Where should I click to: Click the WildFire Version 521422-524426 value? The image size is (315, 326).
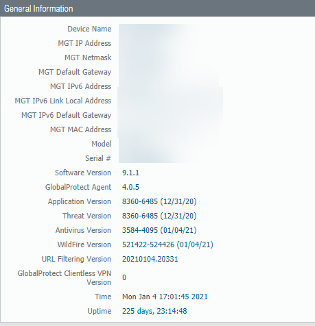(167, 244)
